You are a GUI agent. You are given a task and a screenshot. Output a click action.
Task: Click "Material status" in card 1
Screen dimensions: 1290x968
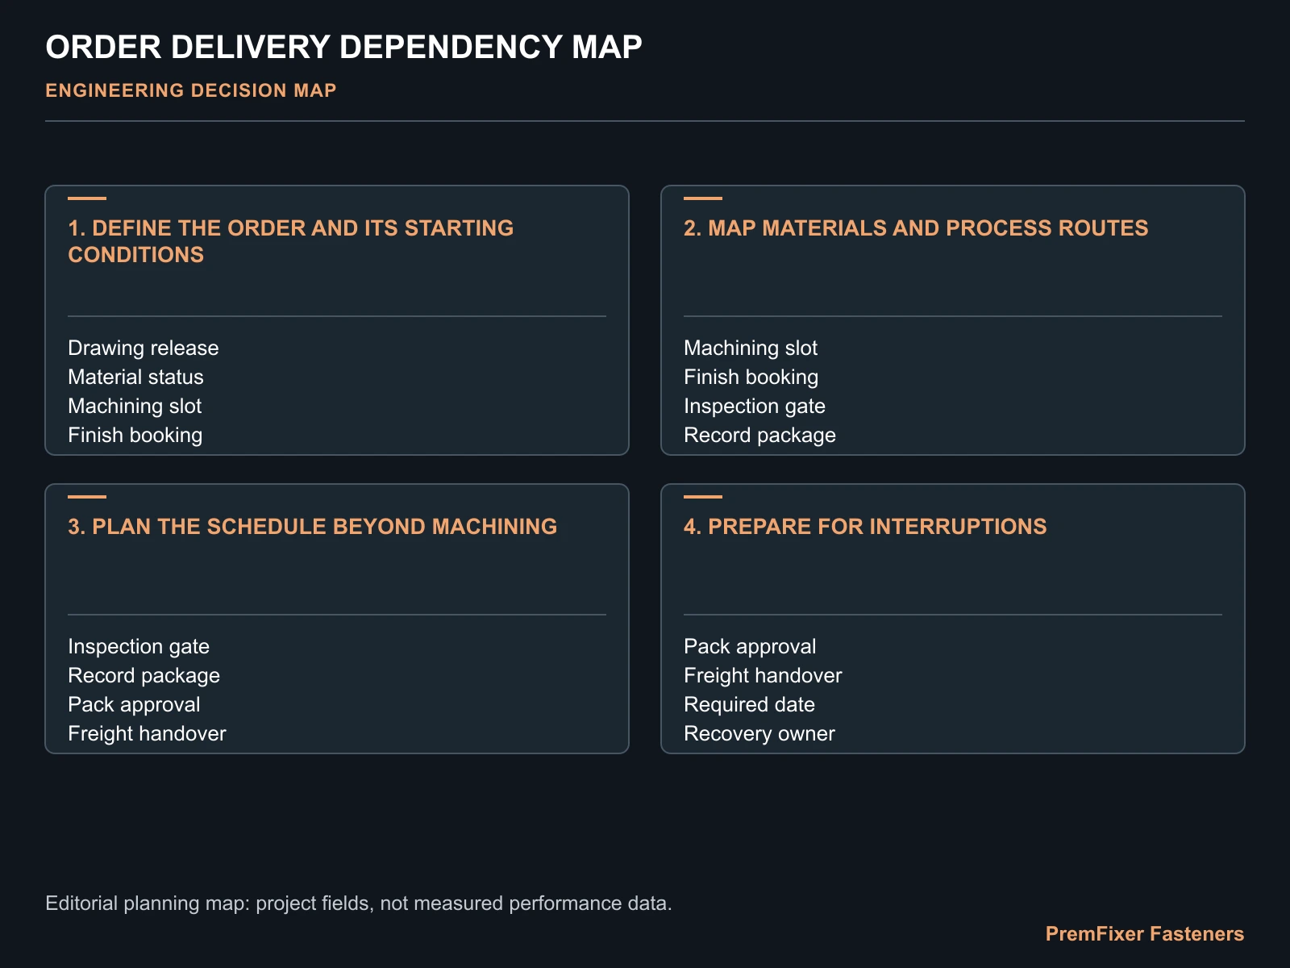135,377
